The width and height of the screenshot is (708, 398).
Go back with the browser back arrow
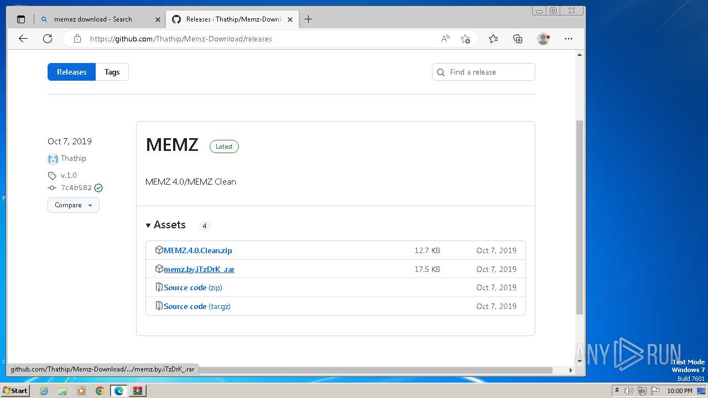(23, 39)
